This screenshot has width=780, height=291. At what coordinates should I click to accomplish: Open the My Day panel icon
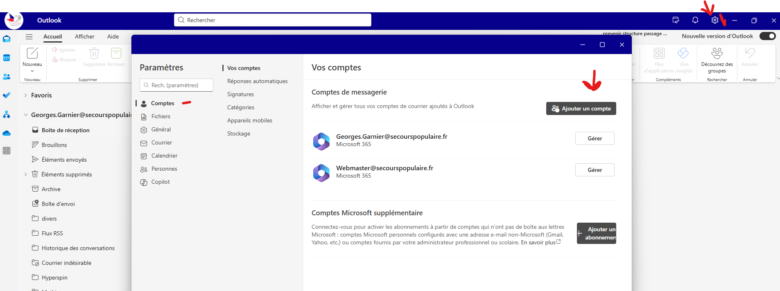coord(676,20)
